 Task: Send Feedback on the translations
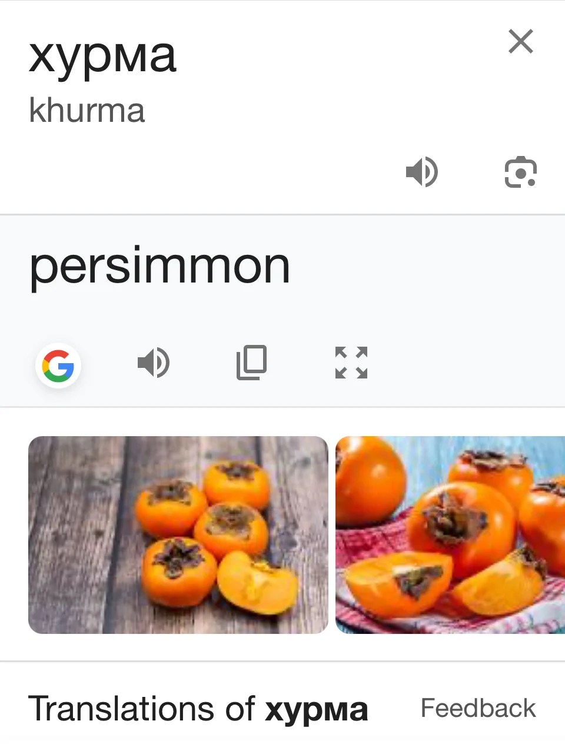(x=478, y=708)
